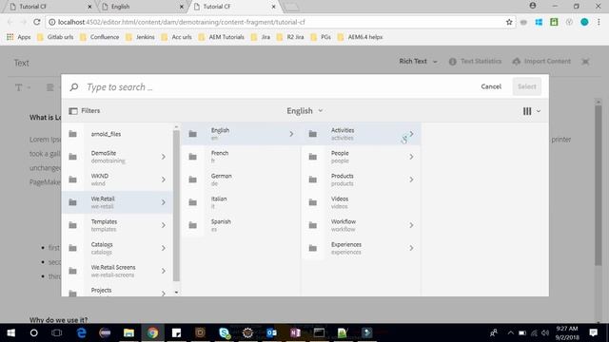Select the Templates folder icon
Screen dimensions: 609x342
coord(72,225)
